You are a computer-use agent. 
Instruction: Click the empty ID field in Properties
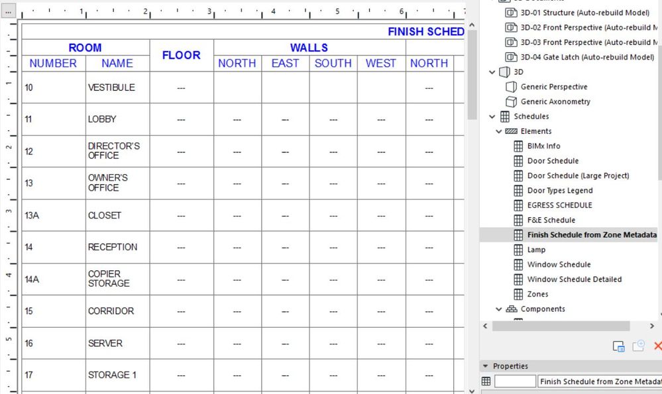pyautogui.click(x=515, y=381)
